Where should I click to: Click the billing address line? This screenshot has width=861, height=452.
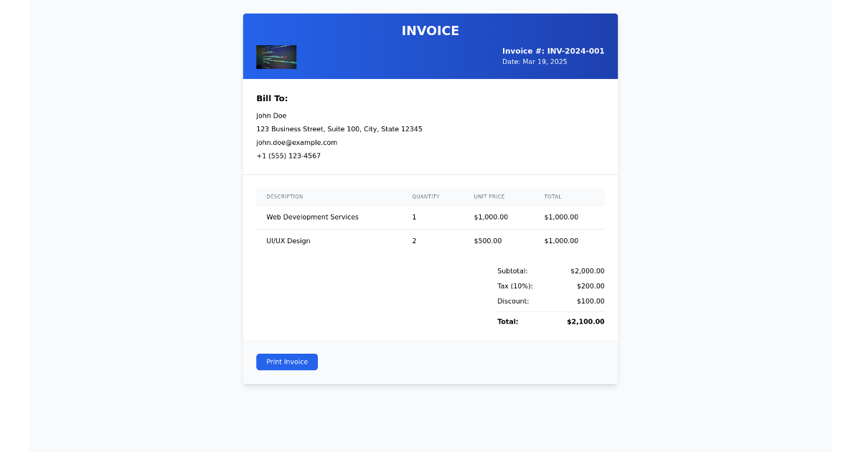[339, 128]
